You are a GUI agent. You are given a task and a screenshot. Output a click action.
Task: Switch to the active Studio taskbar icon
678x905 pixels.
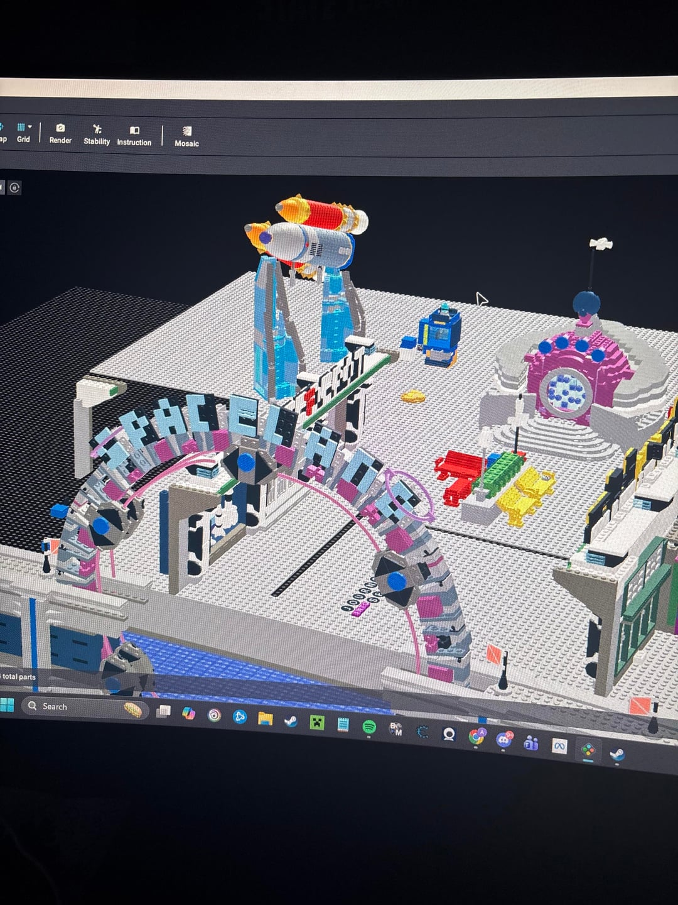pos(588,750)
